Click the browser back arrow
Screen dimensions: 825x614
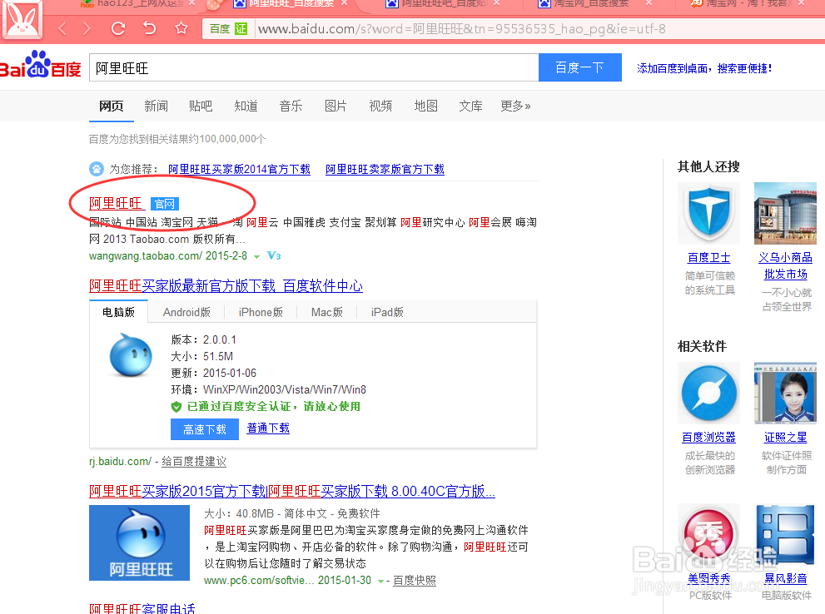(62, 27)
